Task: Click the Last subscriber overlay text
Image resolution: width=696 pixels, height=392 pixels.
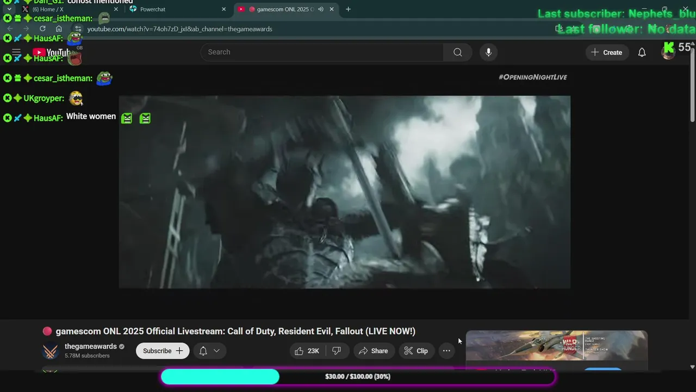Action: click(617, 14)
